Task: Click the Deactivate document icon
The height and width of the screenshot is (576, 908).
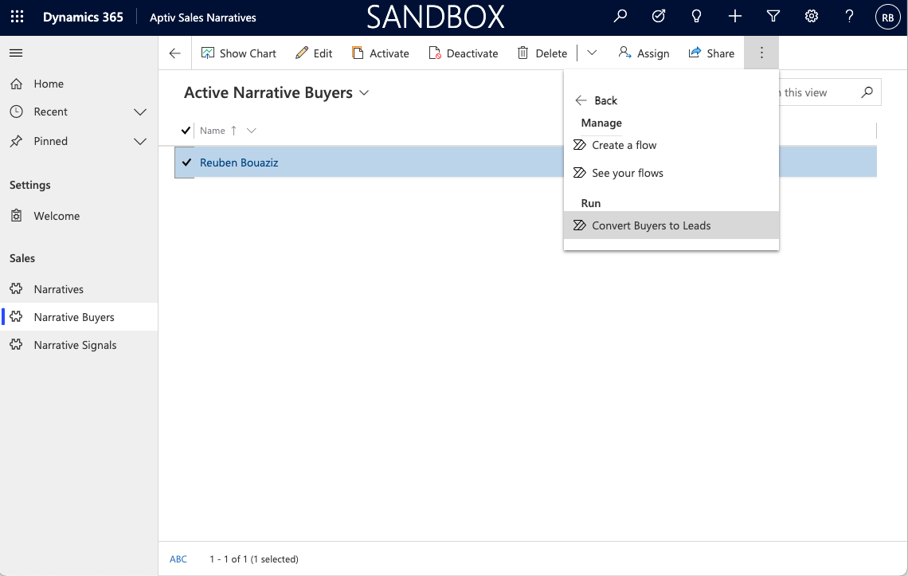Action: (x=435, y=53)
